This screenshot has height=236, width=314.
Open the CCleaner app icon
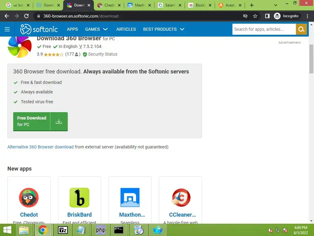[x=181, y=198]
